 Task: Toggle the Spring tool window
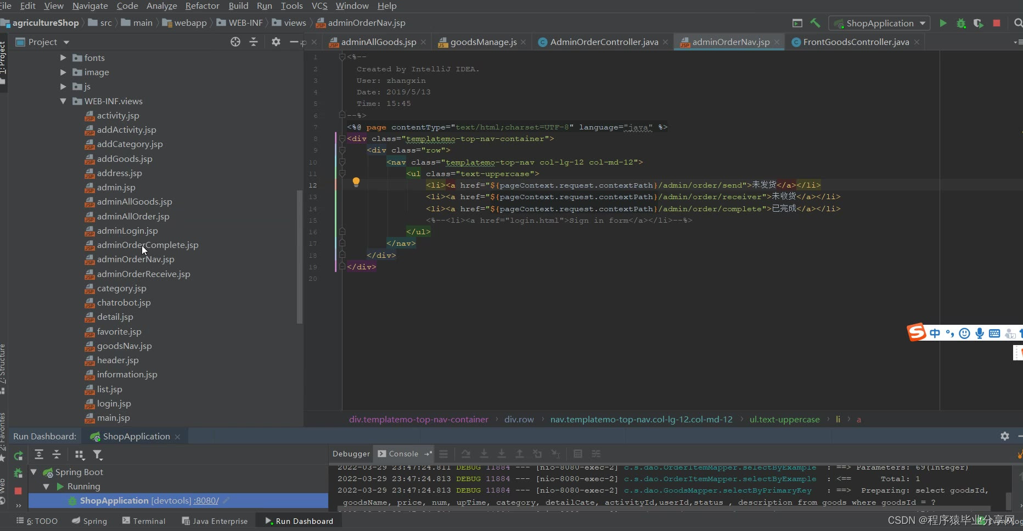(x=89, y=521)
